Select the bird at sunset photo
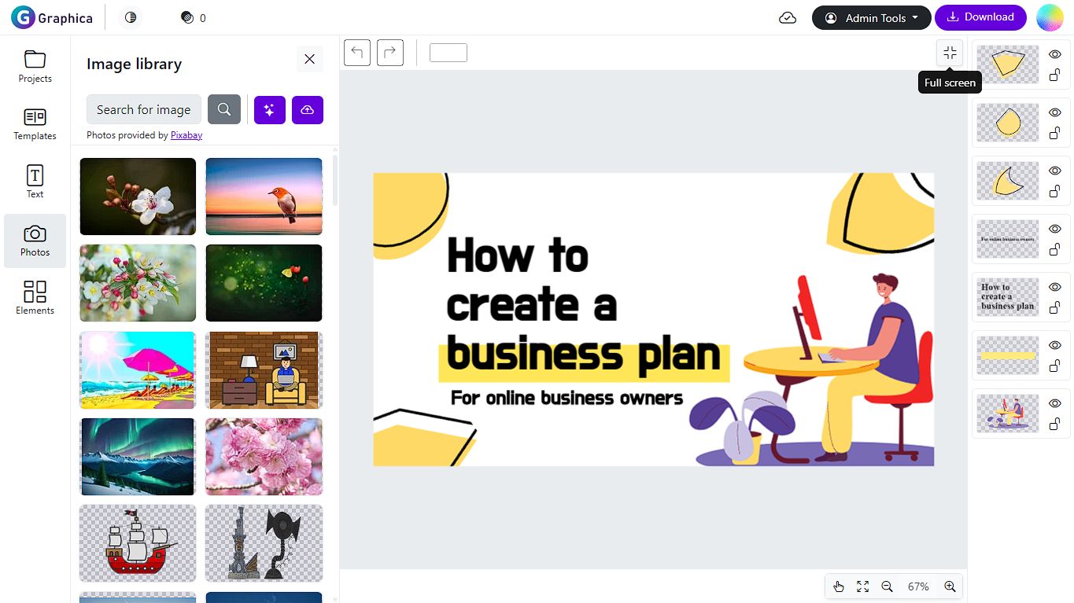 [x=264, y=197]
